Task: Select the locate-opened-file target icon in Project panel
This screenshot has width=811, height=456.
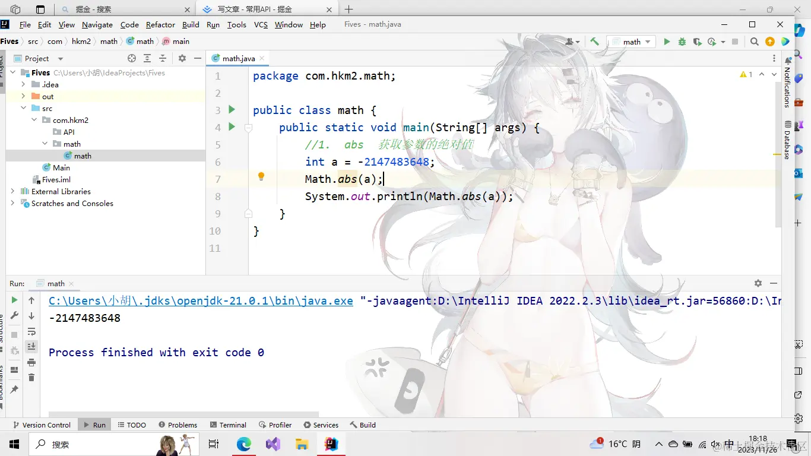Action: click(132, 58)
